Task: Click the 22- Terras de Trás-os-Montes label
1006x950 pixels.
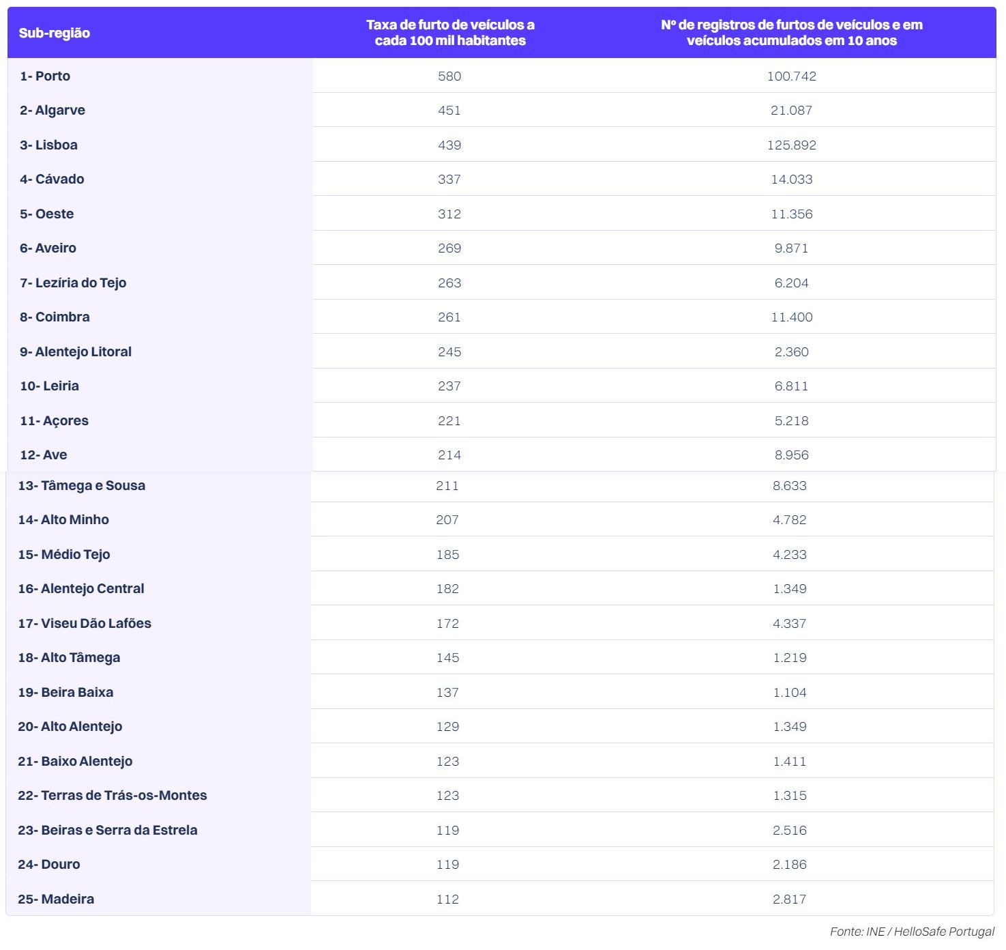Action: point(113,795)
